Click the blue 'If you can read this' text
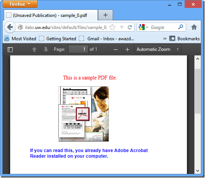The width and height of the screenshot is (205, 178). tap(89, 153)
